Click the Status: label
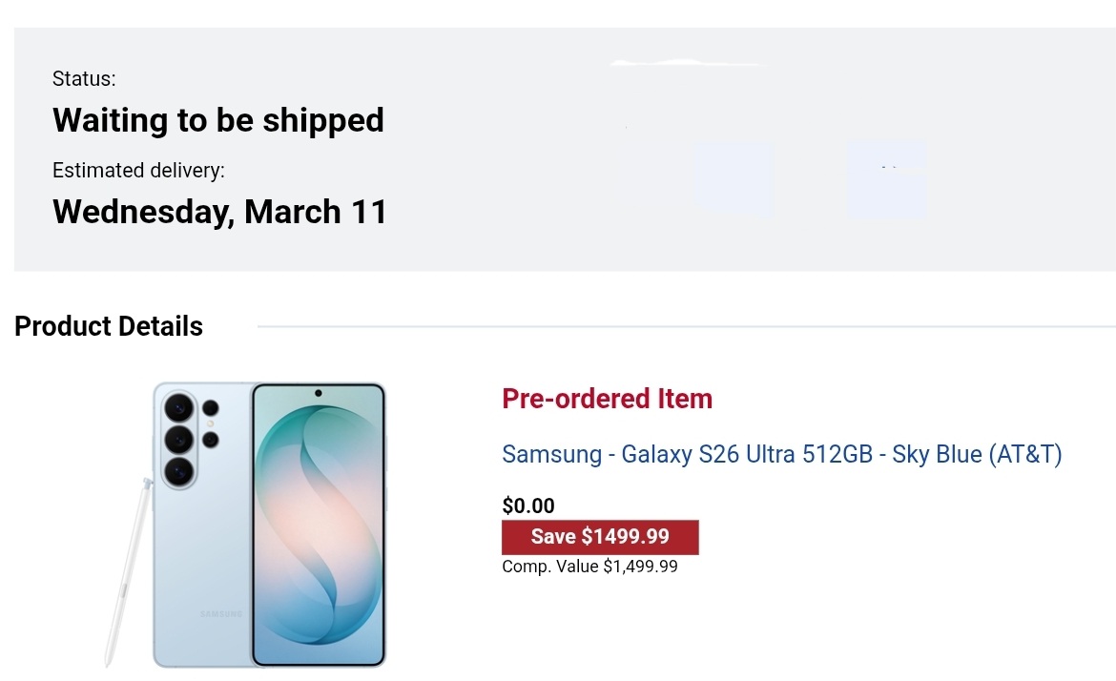 (84, 79)
